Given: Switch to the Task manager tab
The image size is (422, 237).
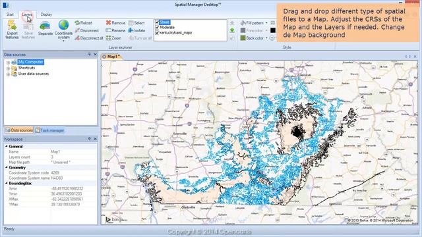Looking at the screenshot, I should pos(49,130).
